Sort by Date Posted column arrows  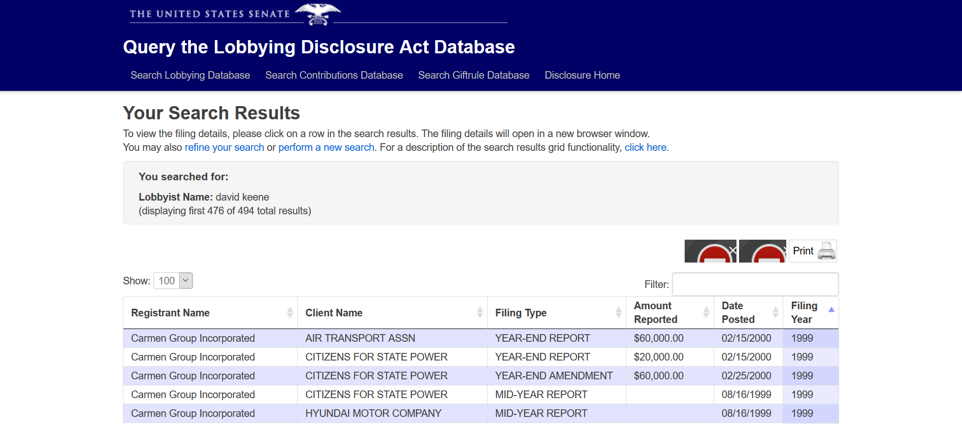(x=775, y=312)
